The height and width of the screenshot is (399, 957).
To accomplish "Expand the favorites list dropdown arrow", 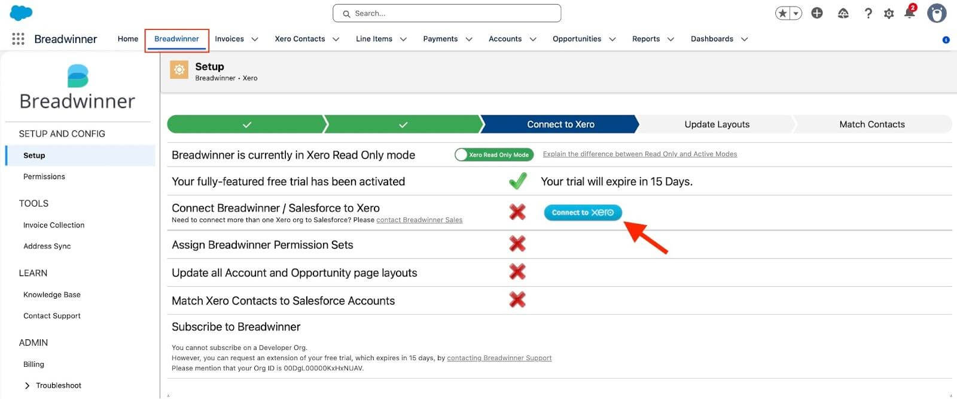I will point(796,13).
